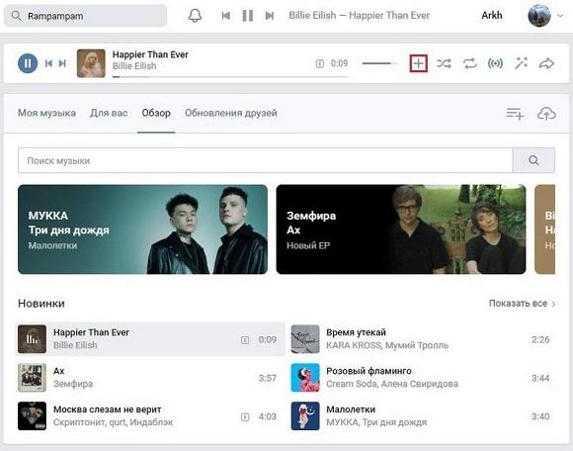The width and height of the screenshot is (573, 451).
Task: Open МУККА, Три дня дождя artists link
Action: click(376, 422)
